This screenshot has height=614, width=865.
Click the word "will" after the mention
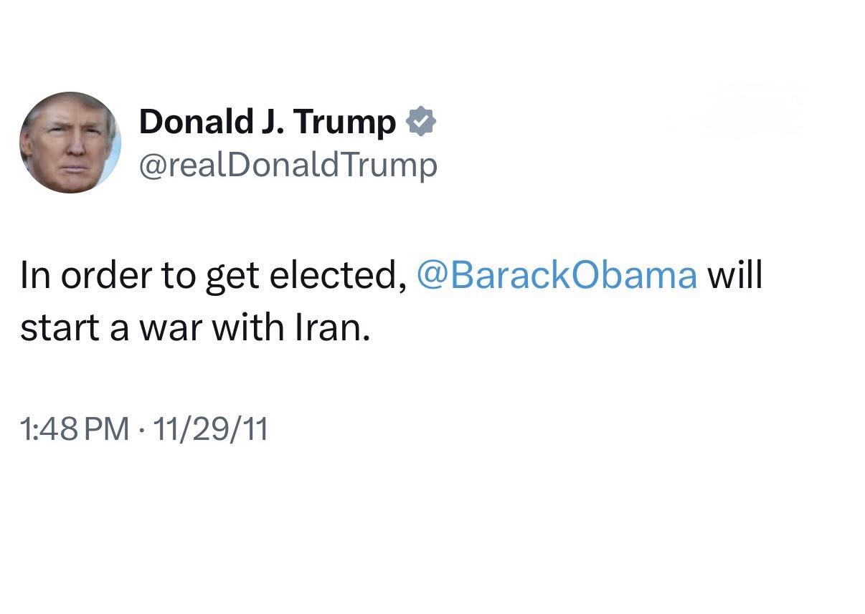tap(734, 276)
